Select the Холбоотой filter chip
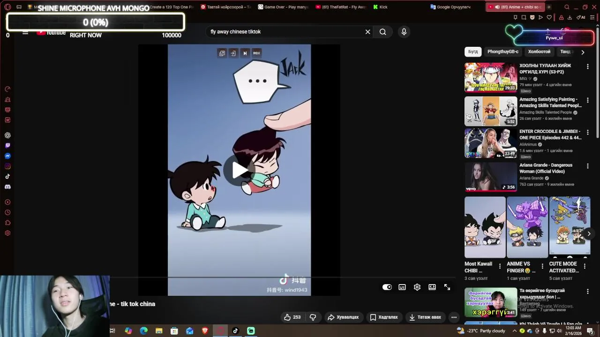The width and height of the screenshot is (600, 337). tap(539, 52)
